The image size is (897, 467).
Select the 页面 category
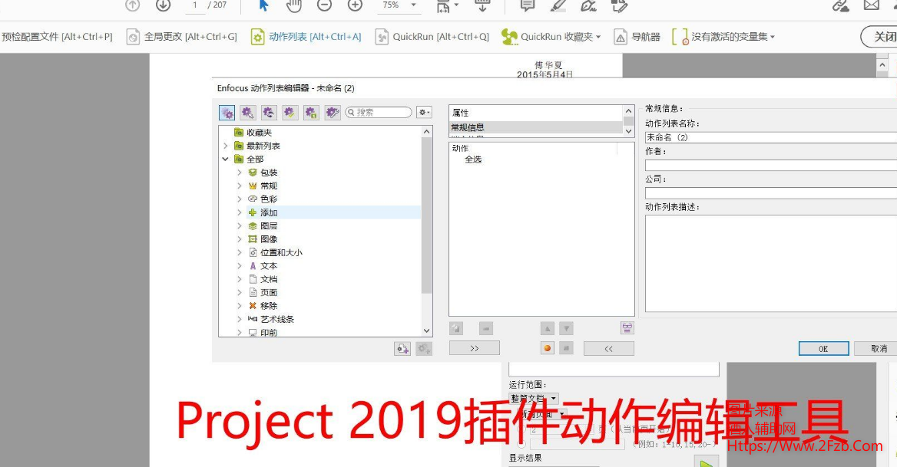(x=263, y=292)
